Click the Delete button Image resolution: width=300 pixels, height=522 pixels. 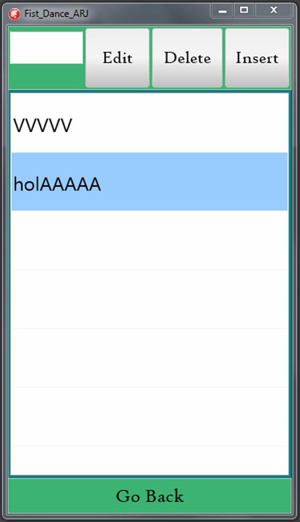coord(187,58)
